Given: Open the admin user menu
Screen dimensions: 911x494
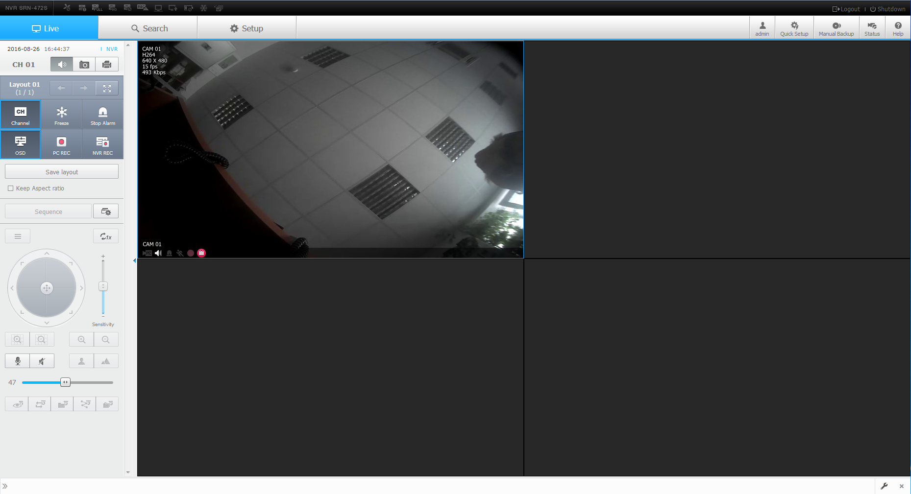Looking at the screenshot, I should coord(762,28).
